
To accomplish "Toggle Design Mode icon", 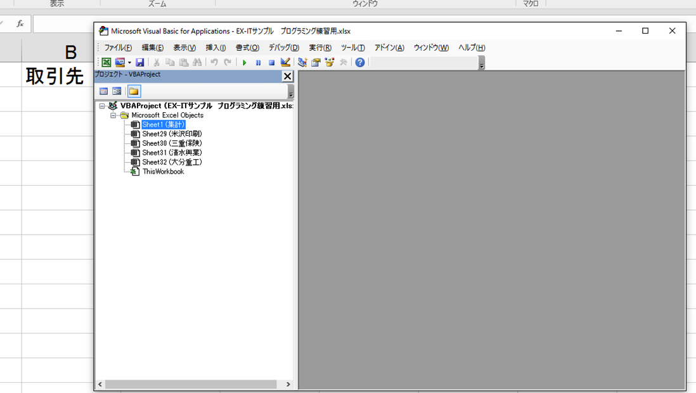I will (285, 63).
